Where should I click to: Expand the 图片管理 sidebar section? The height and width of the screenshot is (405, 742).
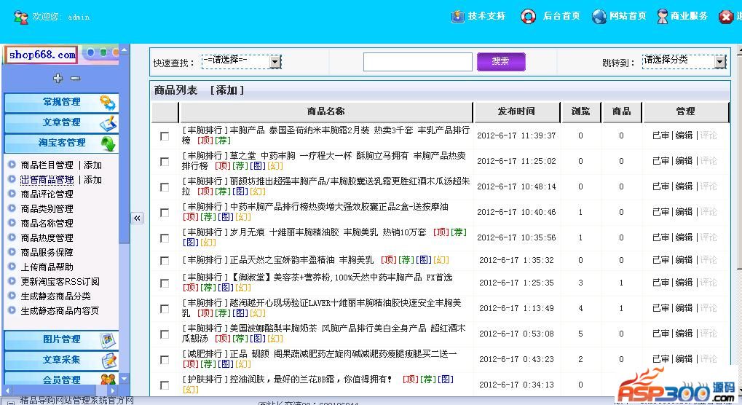pyautogui.click(x=61, y=339)
